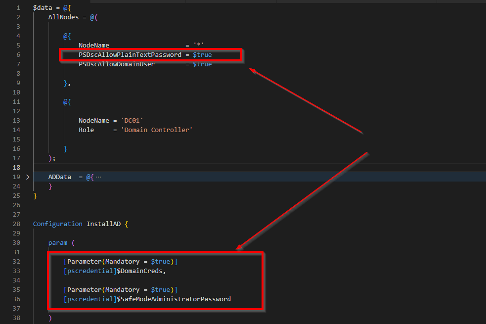Click the 'Domain Controller' role string

tap(157, 130)
